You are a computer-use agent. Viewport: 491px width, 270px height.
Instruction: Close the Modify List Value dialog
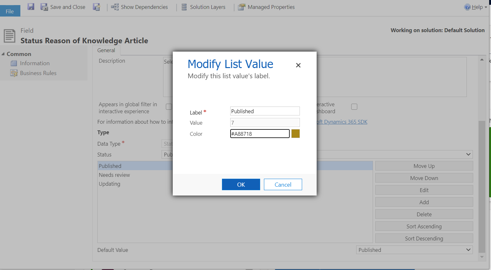coord(298,65)
